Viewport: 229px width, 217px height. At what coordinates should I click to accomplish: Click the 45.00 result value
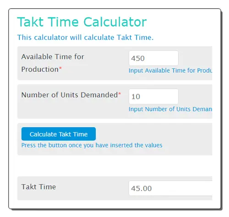point(142,188)
